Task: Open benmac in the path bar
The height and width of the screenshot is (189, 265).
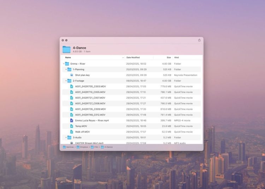Action: (70, 147)
